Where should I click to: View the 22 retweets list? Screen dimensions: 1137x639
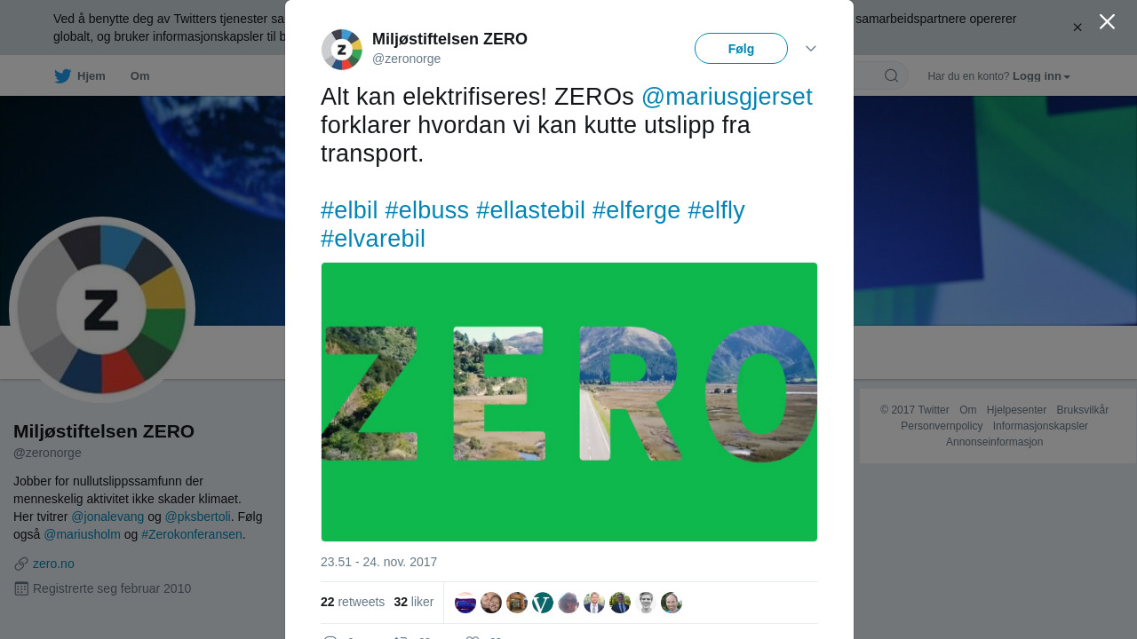click(x=353, y=602)
